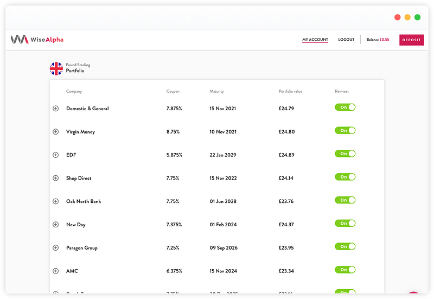434x299 pixels.
Task: Turn off reinvest for New Day
Action: pyautogui.click(x=345, y=223)
